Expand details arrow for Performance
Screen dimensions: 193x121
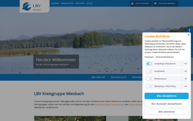(x=185, y=79)
